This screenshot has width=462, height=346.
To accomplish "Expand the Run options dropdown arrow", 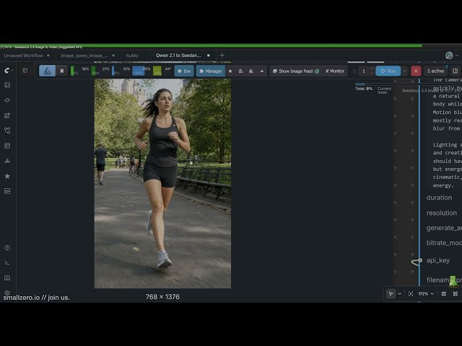I will (404, 71).
